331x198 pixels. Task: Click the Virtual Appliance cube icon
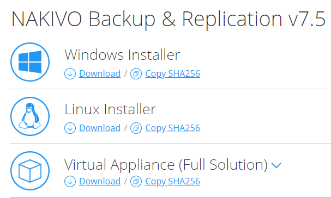30,171
